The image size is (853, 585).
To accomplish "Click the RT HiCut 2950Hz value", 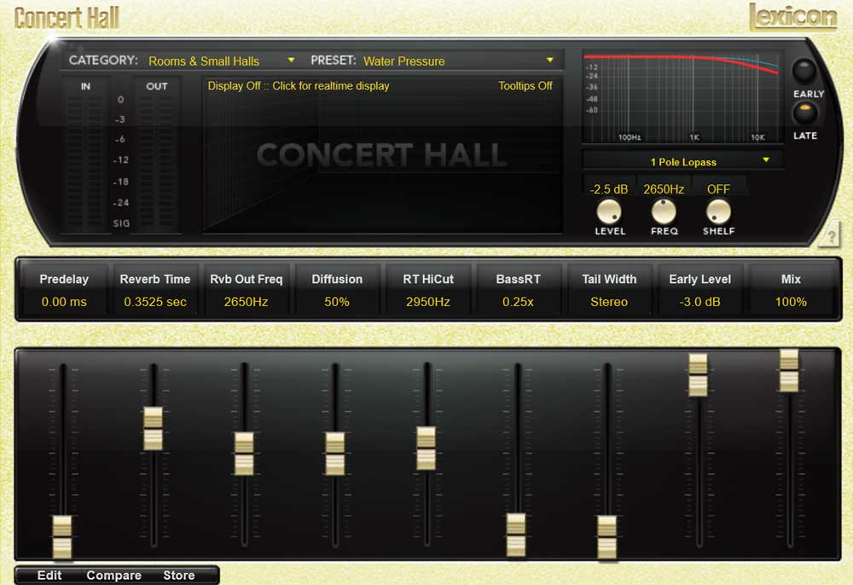I will tap(427, 302).
